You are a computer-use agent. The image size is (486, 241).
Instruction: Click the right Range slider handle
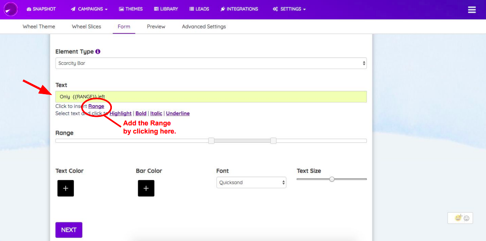click(273, 141)
